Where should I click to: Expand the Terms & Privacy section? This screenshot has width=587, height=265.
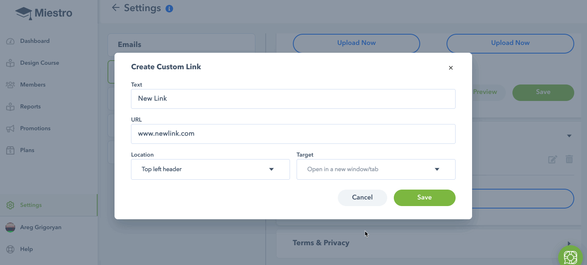coord(570,243)
